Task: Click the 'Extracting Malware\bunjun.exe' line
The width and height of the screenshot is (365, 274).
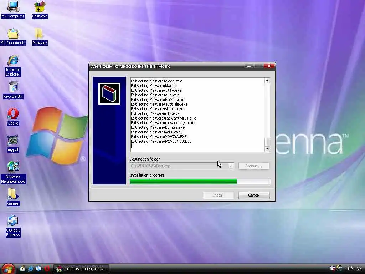Action: (x=158, y=128)
